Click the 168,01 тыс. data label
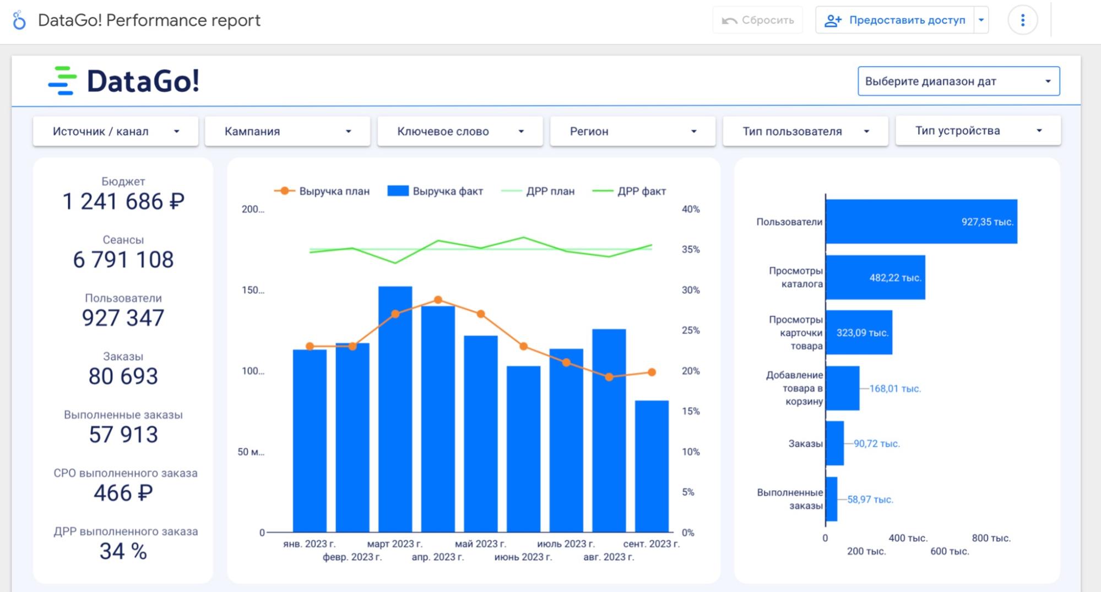The width and height of the screenshot is (1101, 592). [895, 388]
